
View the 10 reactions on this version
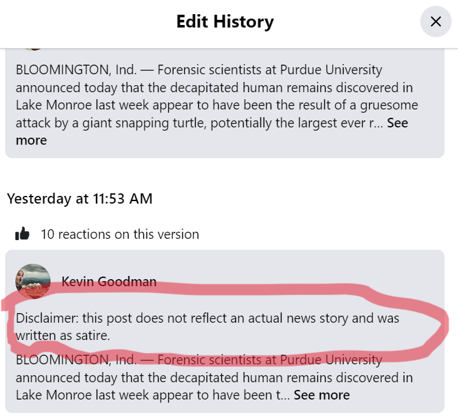tap(120, 234)
